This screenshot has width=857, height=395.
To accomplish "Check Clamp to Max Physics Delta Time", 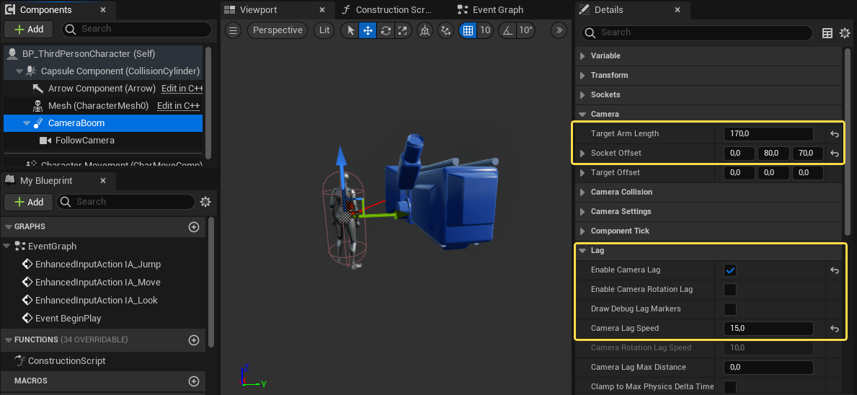I will click(729, 387).
